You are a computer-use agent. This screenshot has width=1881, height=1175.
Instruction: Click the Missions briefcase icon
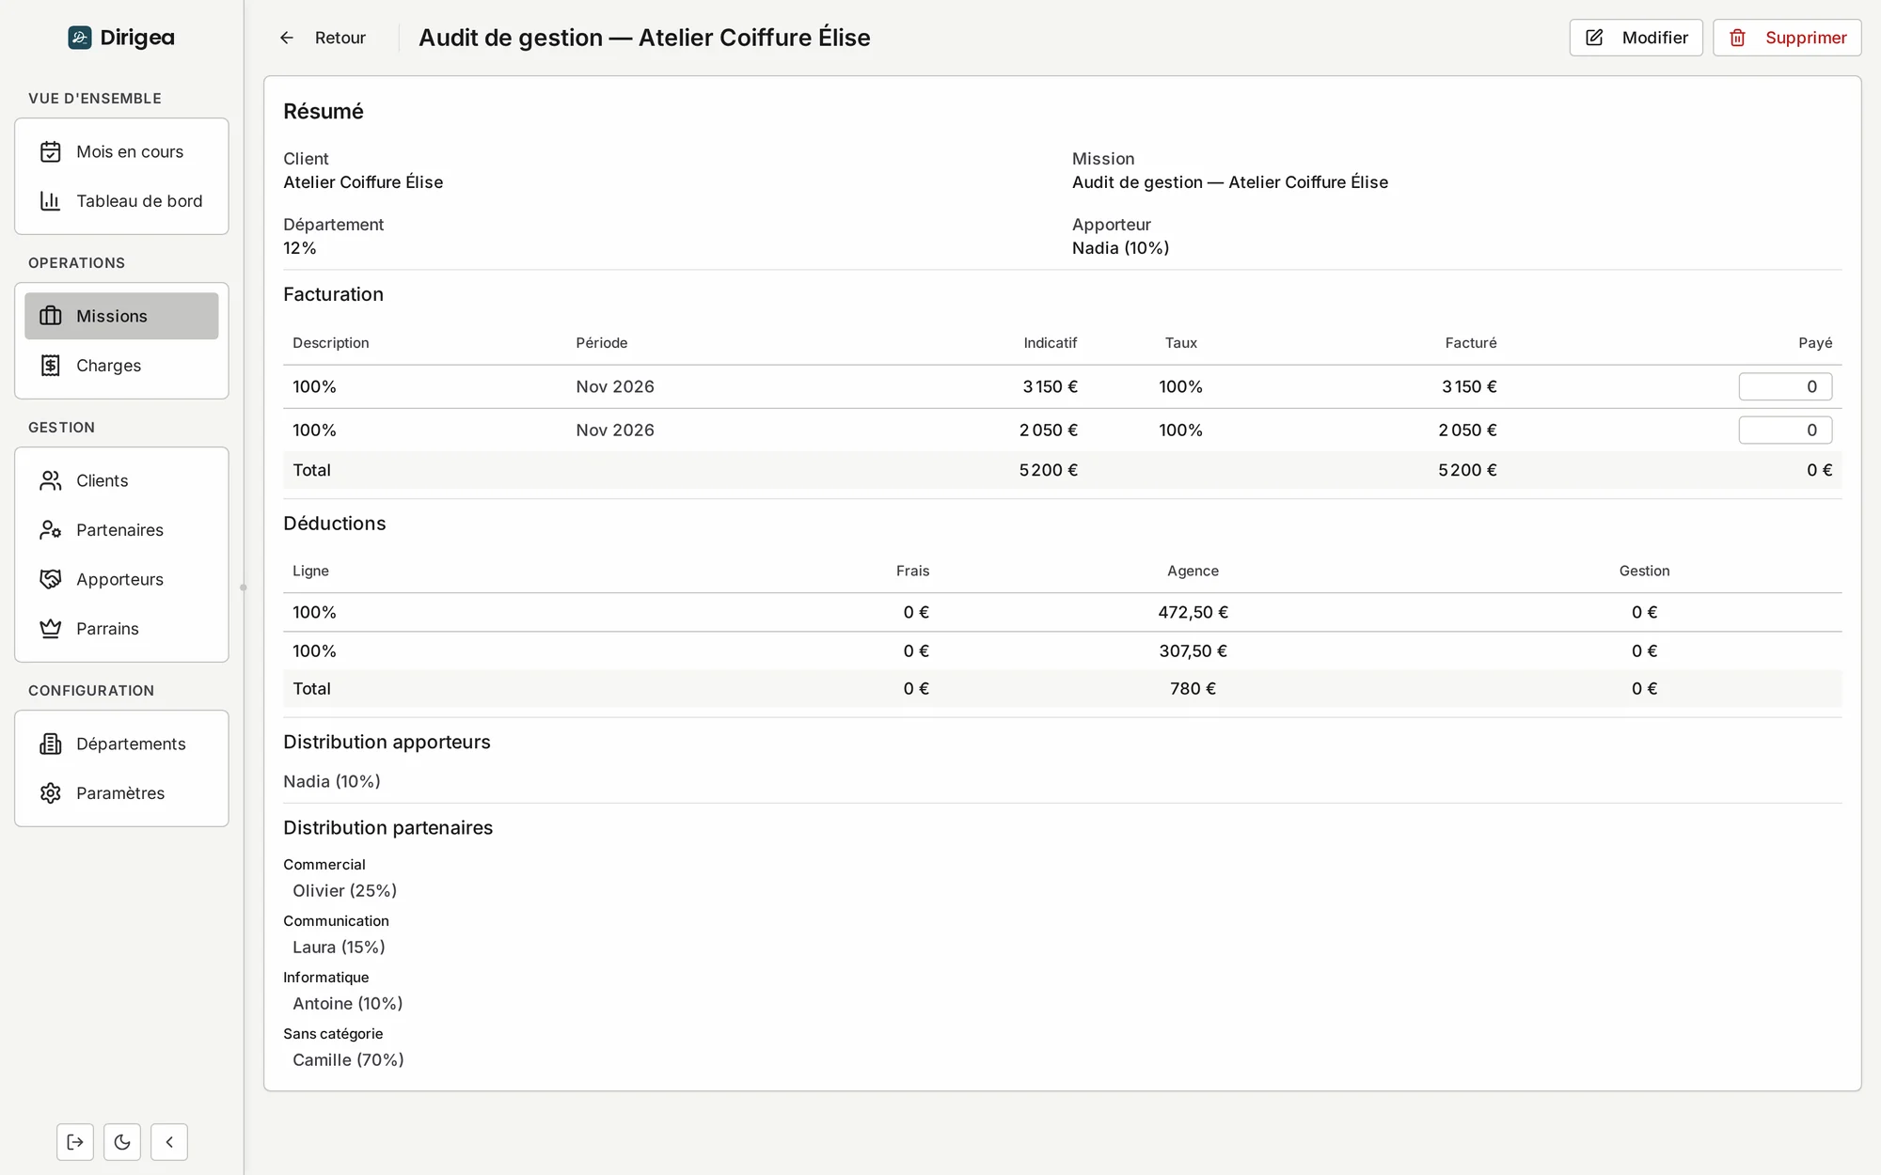tap(51, 316)
